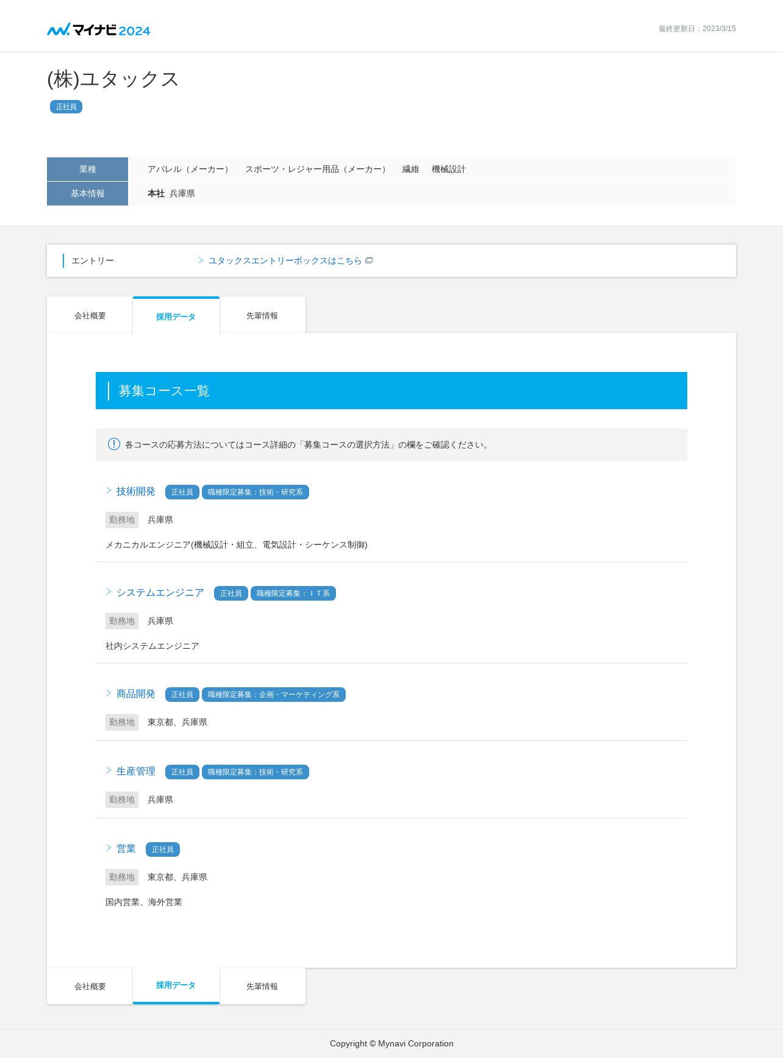Open the 生産管理 course

[x=135, y=771]
